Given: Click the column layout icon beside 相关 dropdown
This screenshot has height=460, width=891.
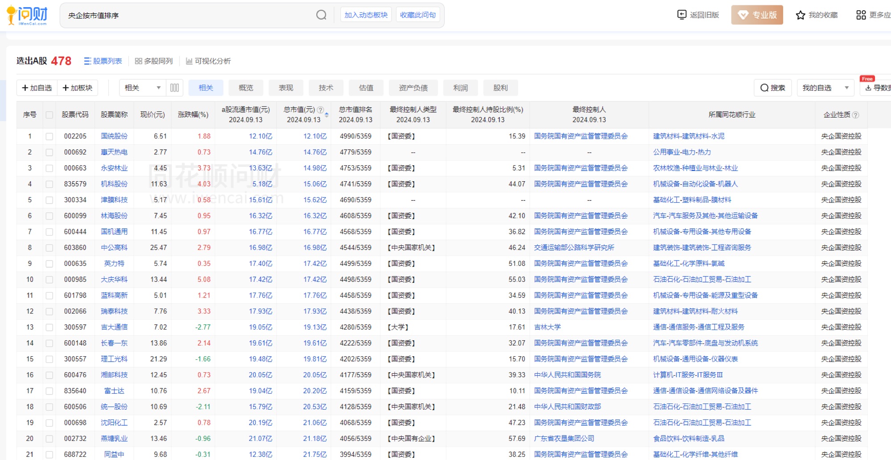Looking at the screenshot, I should point(175,88).
